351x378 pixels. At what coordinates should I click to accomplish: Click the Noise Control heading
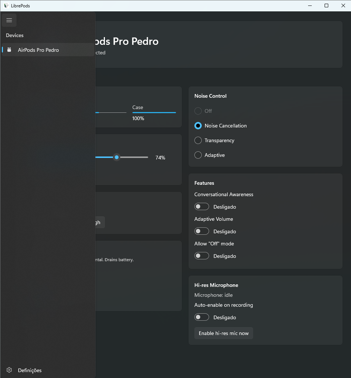[211, 96]
